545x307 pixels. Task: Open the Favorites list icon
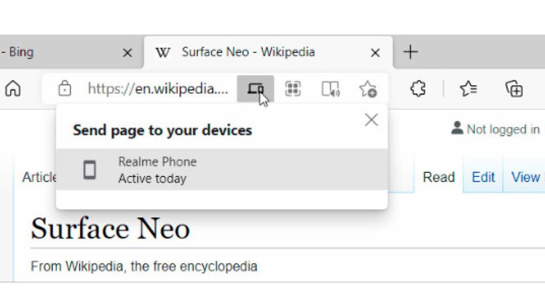pyautogui.click(x=468, y=89)
